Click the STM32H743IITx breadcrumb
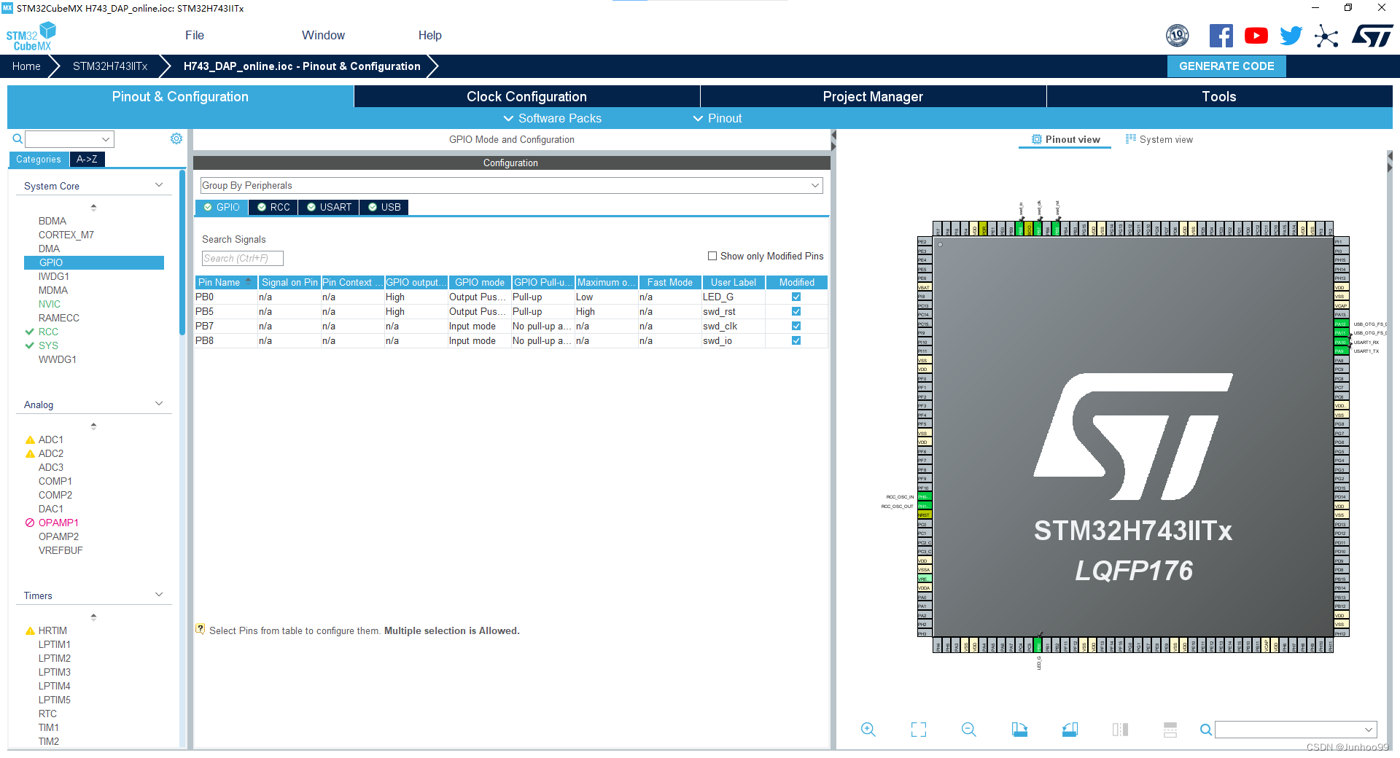Viewport: 1400px width, 758px height. 110,66
